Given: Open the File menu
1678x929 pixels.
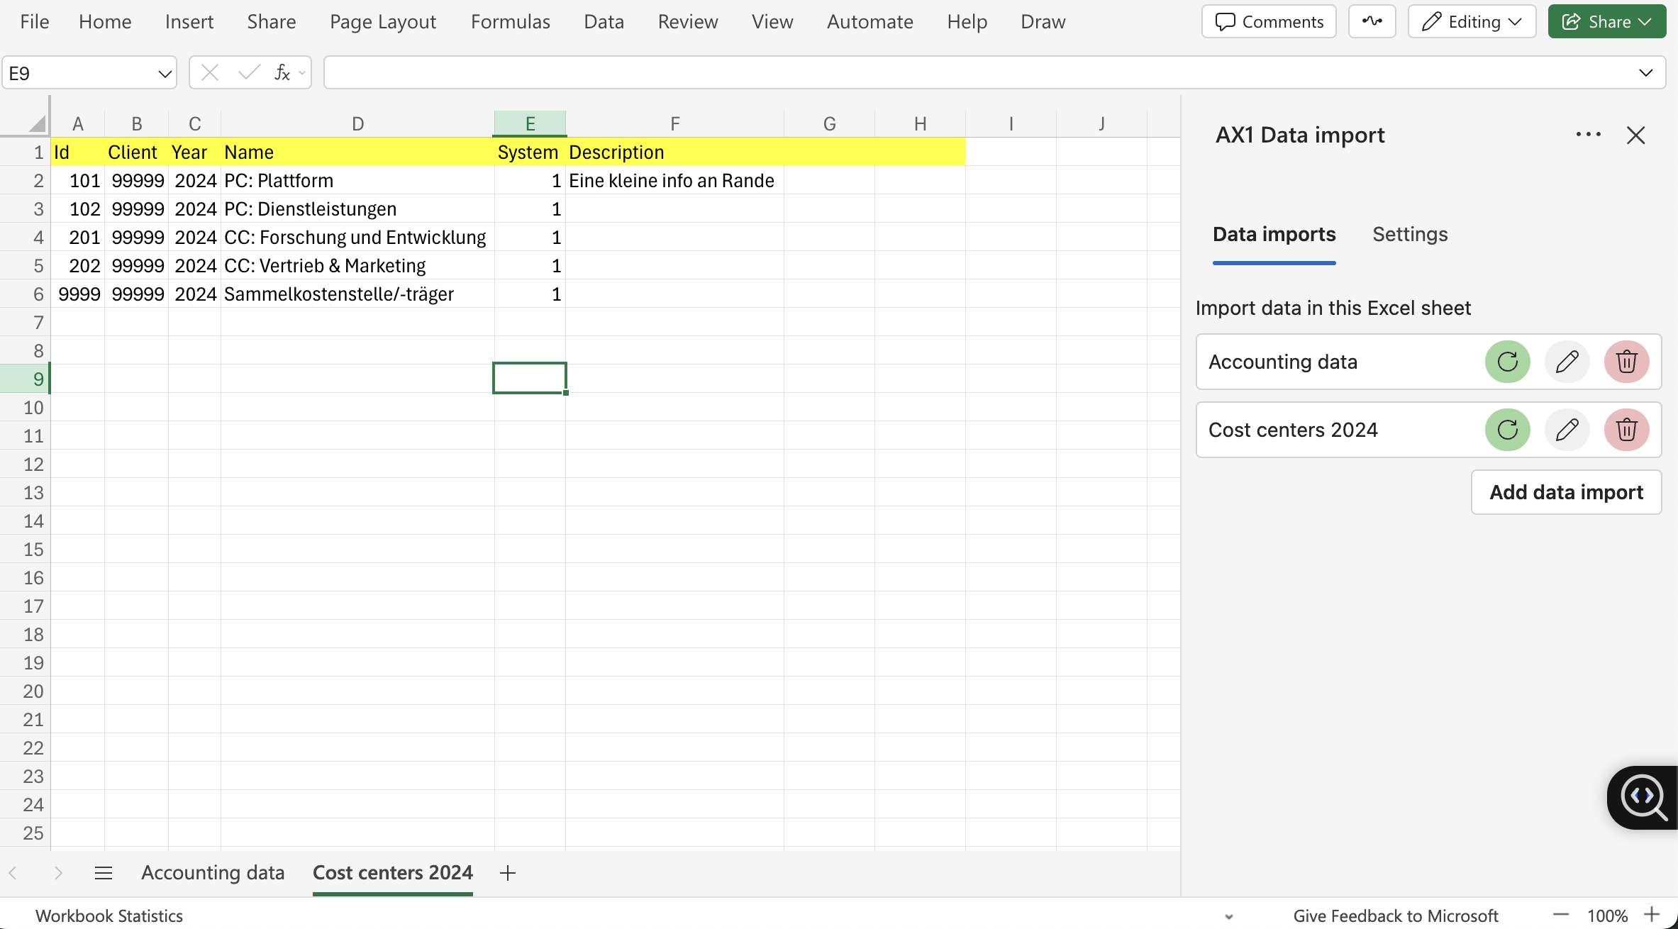Looking at the screenshot, I should pyautogui.click(x=34, y=22).
